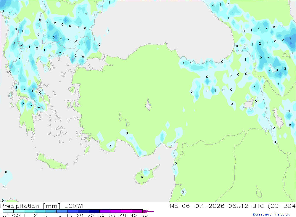This screenshot has height=217, width=296.
Task: Click the '35' legend scale label
Action: pos(112,215)
